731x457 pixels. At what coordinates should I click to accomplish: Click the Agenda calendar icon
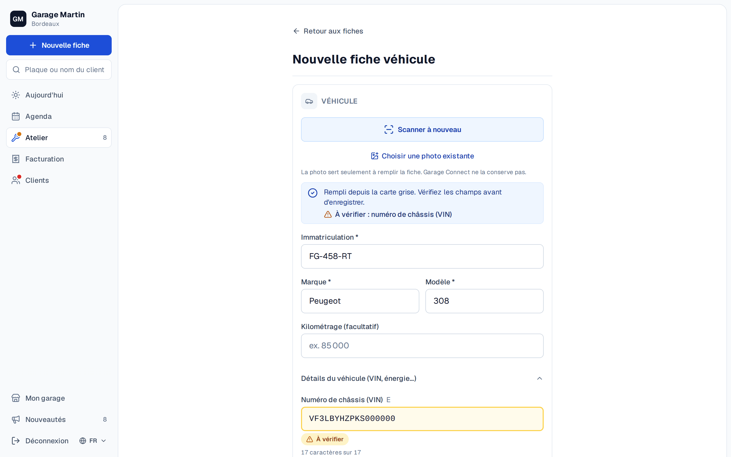[16, 116]
